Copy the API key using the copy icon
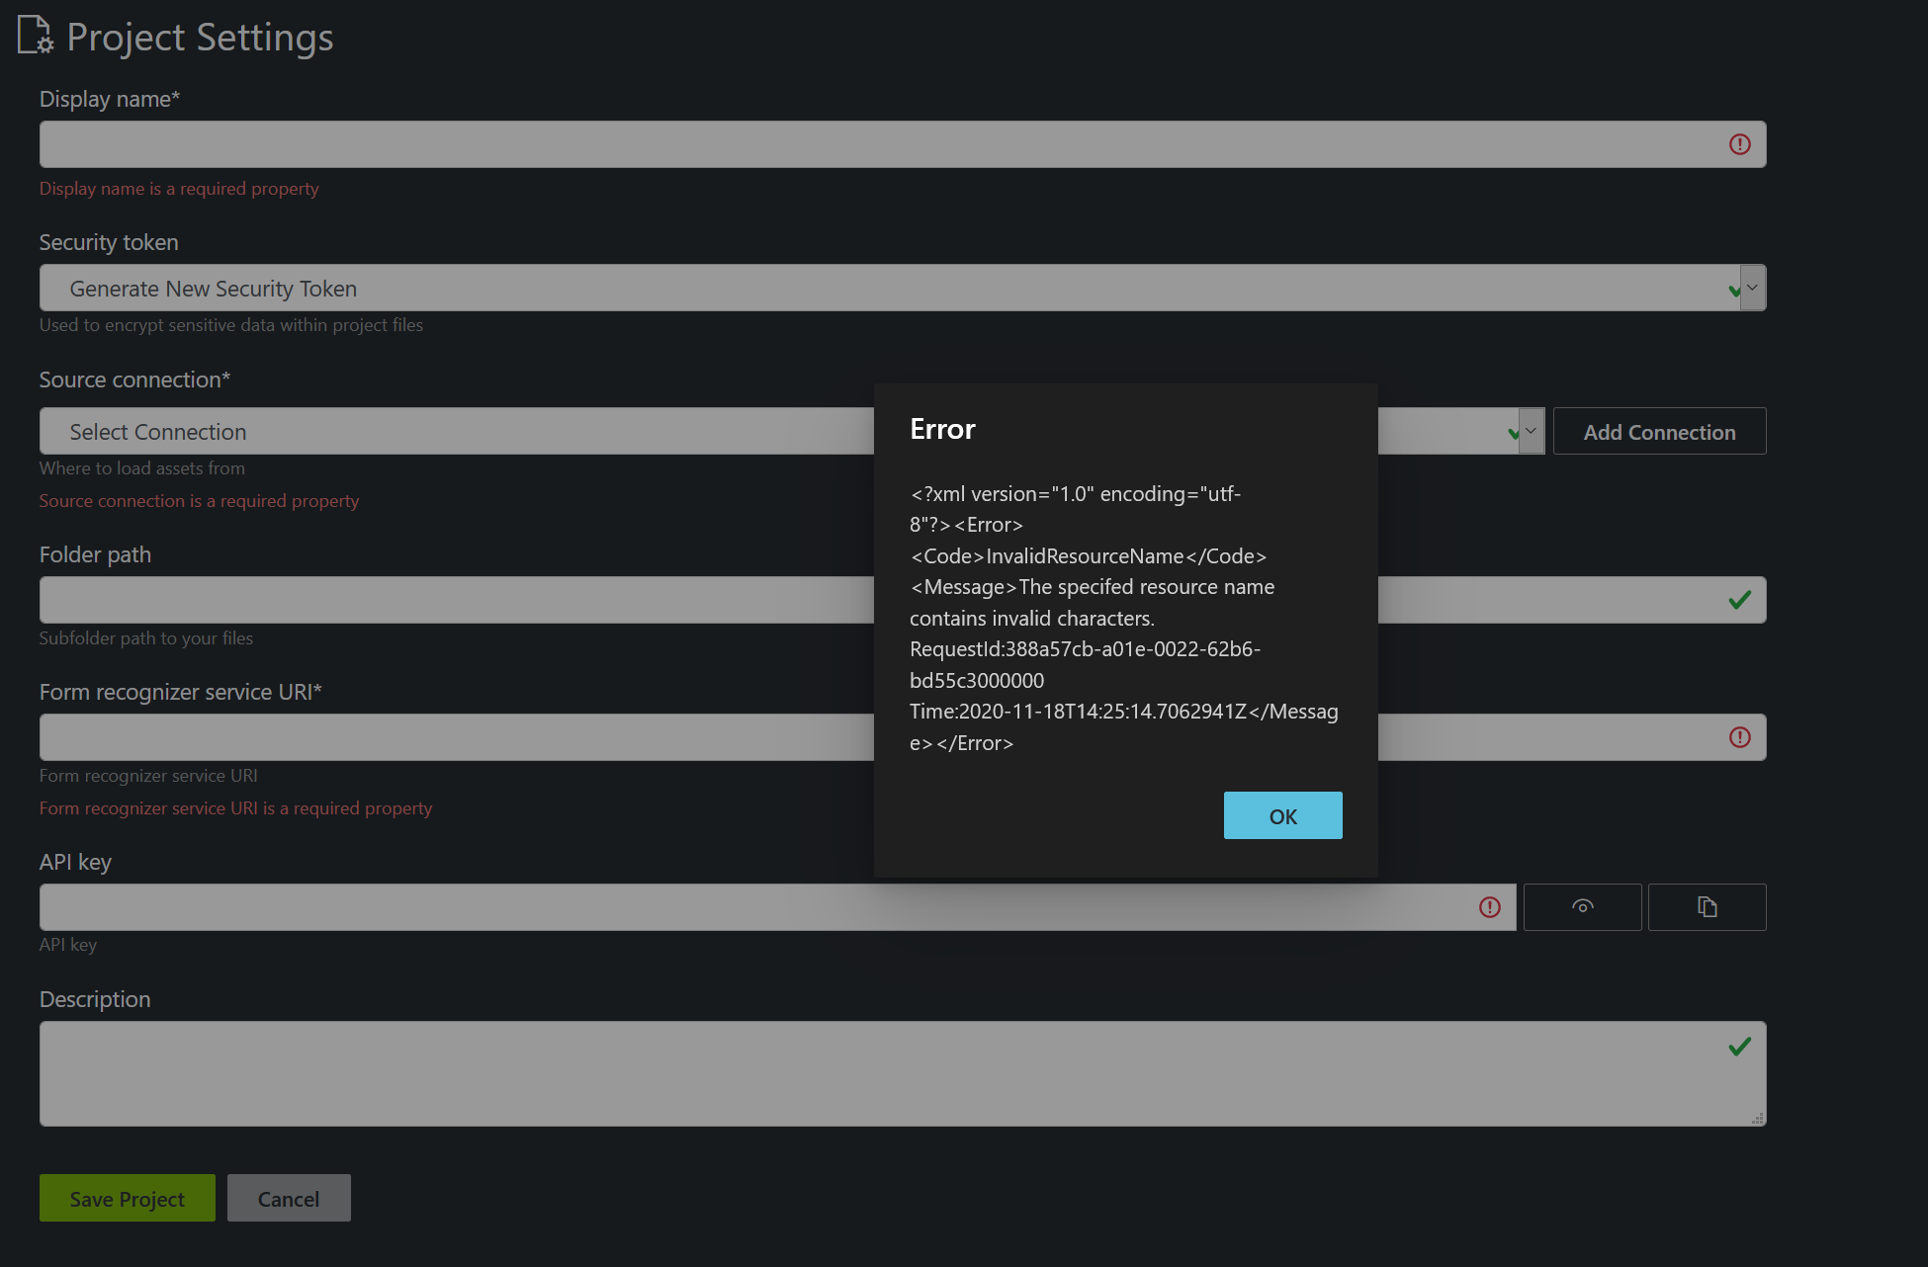Viewport: 1928px width, 1267px height. pos(1706,906)
